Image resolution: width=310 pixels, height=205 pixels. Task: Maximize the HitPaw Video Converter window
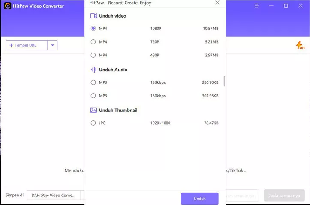pos(286,6)
